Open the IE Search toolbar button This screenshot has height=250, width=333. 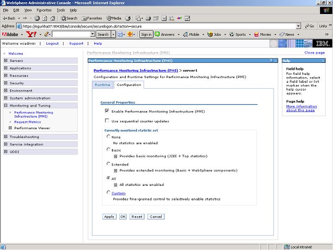coord(69,18)
